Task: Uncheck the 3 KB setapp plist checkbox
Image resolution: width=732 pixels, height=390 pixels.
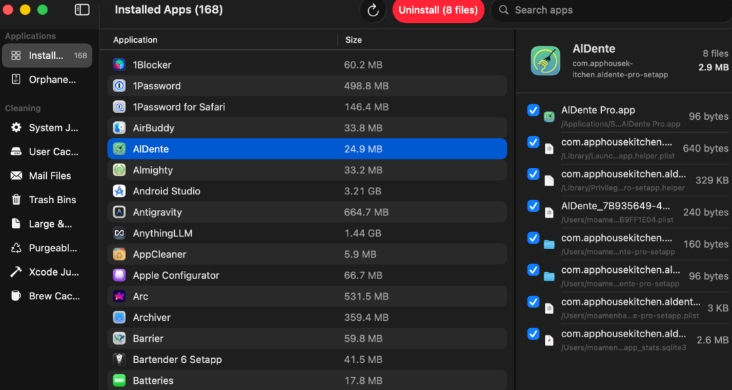Action: [x=533, y=302]
